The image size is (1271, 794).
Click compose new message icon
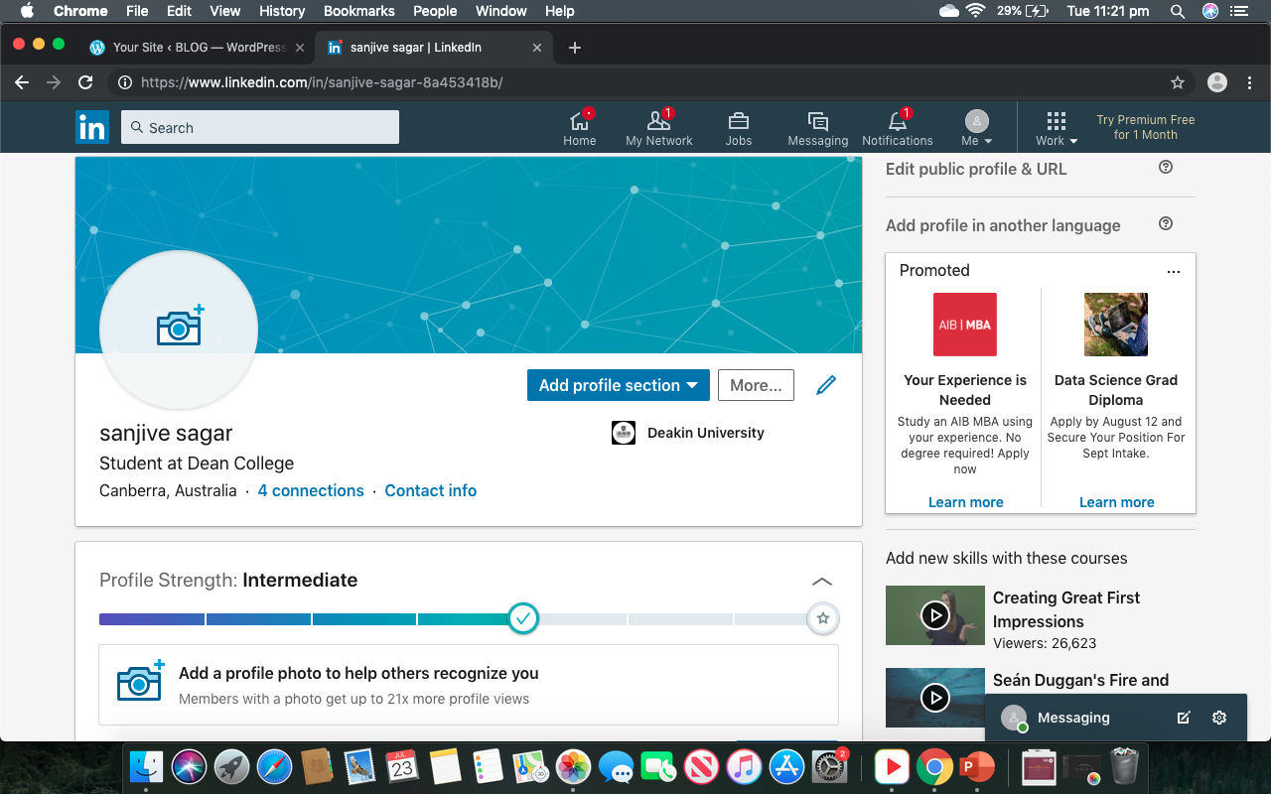tap(1184, 718)
